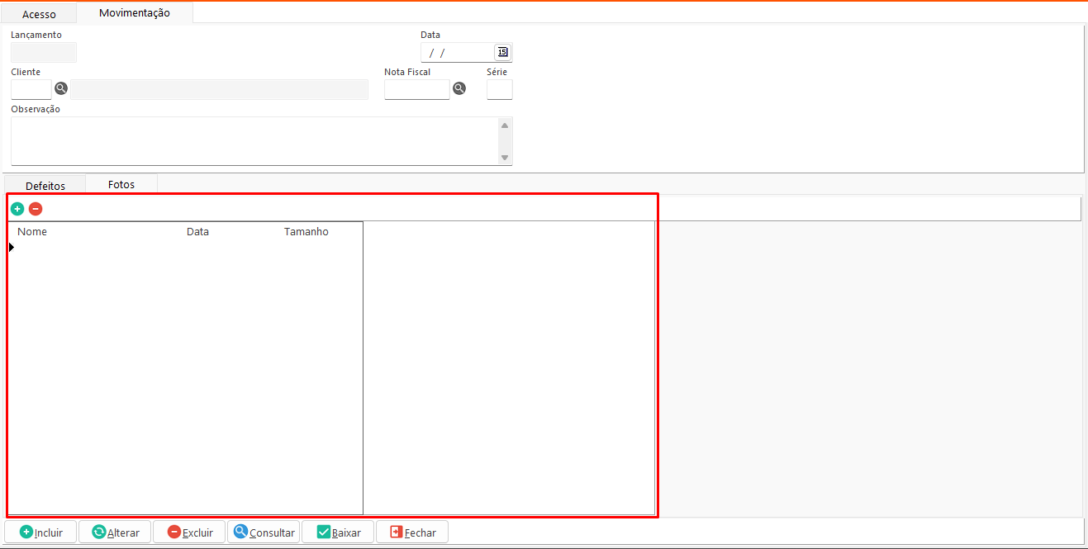Click the red remove photo icon
Screen dimensions: 1088x549
[x=36, y=209]
